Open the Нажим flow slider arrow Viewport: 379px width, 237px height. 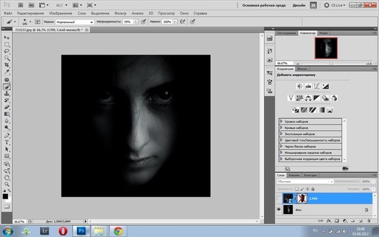(x=175, y=22)
